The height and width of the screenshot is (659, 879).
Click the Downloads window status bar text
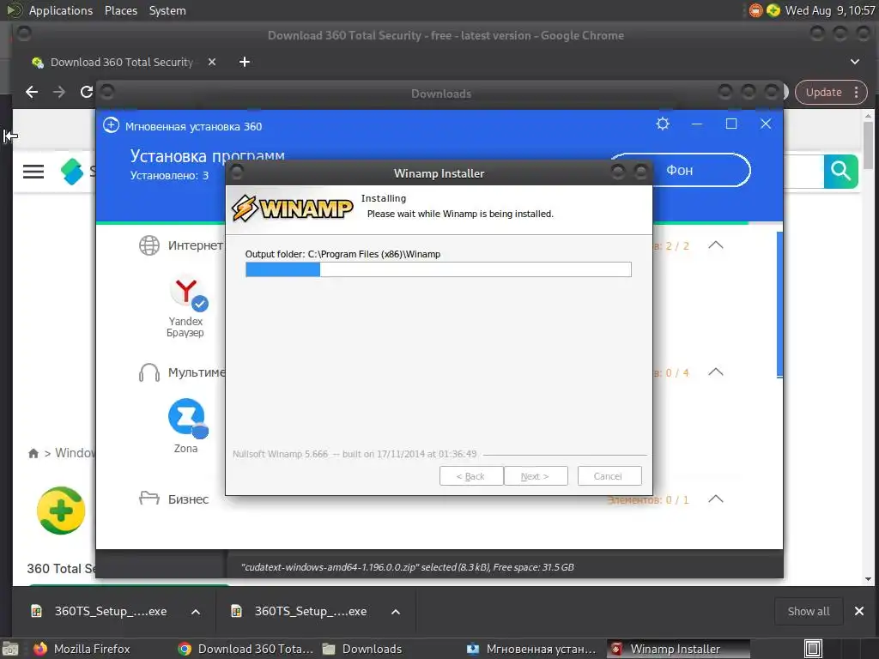coord(408,567)
